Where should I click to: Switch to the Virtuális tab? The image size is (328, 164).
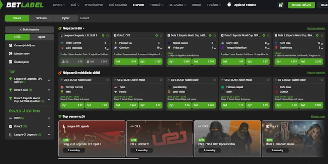pos(41,18)
